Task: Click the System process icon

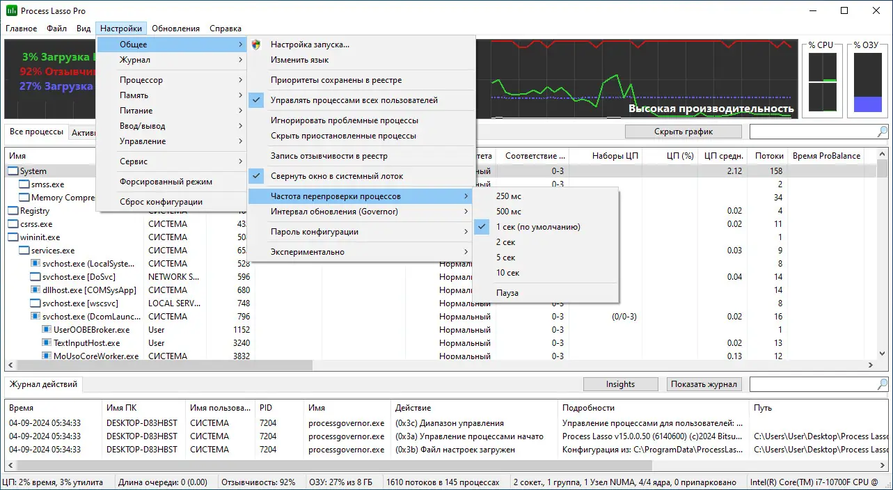Action: coord(13,171)
